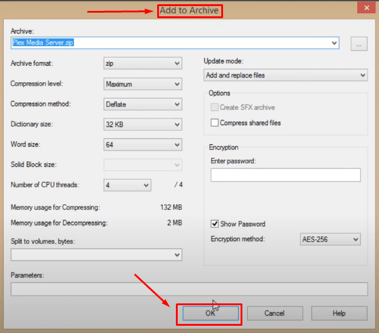Click the 2 MB decompressing memory value
379x333 pixels.
point(175,223)
